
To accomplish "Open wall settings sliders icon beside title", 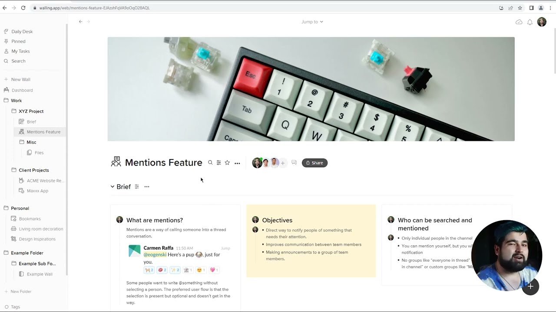I will point(218,163).
